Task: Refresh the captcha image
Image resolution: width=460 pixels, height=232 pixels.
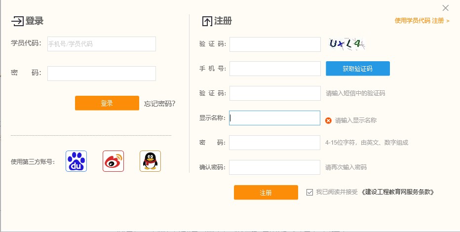Action: (347, 44)
